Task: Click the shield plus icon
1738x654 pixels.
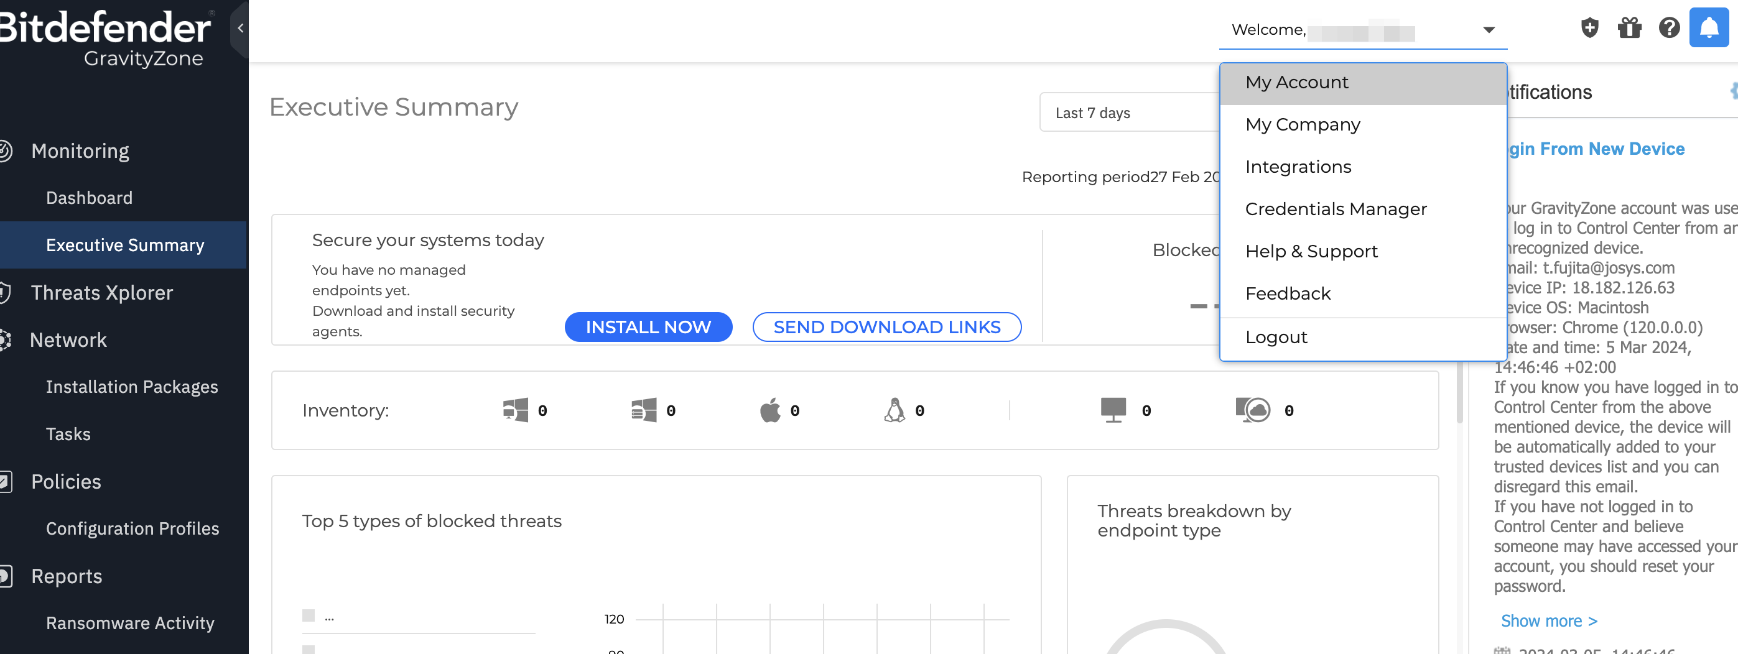Action: point(1589,27)
